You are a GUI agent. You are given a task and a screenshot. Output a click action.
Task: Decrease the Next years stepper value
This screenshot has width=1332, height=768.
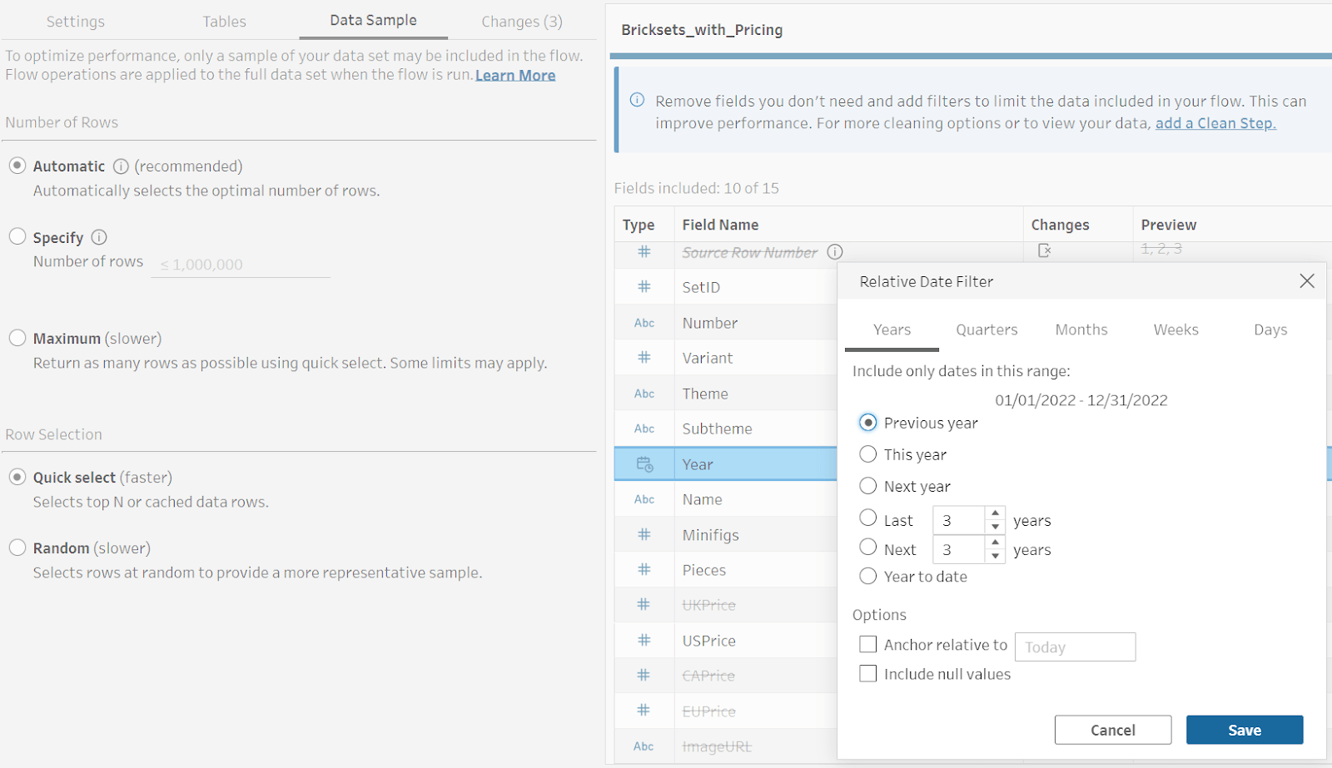[995, 557]
